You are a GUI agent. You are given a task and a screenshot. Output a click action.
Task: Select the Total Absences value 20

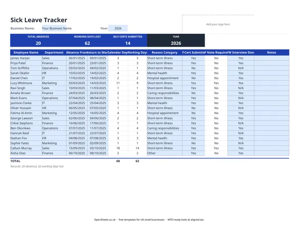tap(38, 43)
